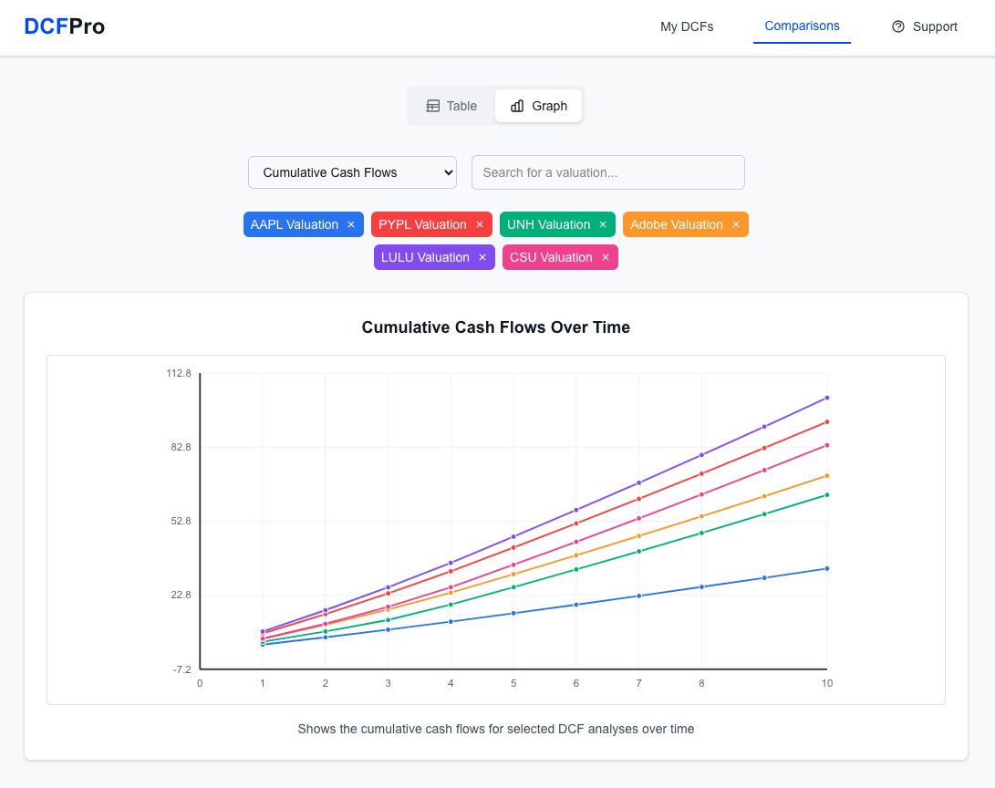Switch to the Table view
The width and height of the screenshot is (995, 788).
click(451, 106)
